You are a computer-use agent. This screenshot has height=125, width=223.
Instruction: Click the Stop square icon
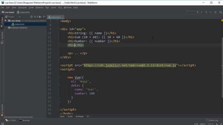click(215, 12)
